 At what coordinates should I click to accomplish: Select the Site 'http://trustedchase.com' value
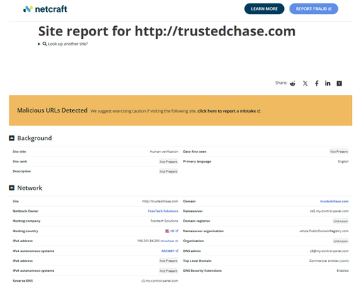coord(160,201)
